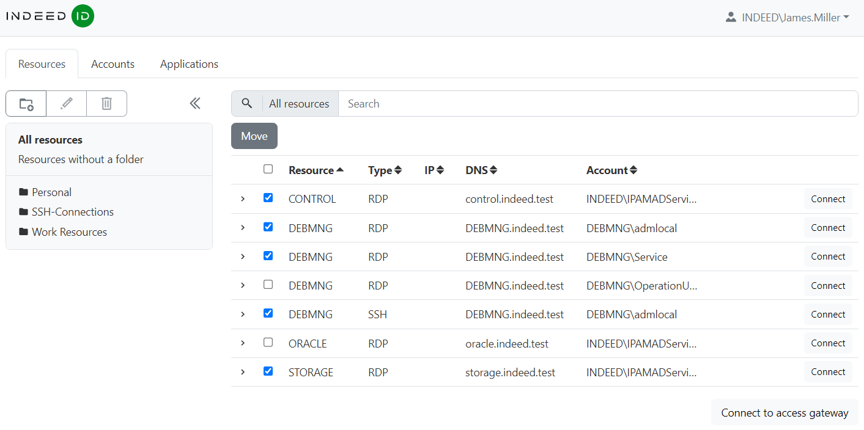Click Connect to access gateway button

tap(785, 413)
